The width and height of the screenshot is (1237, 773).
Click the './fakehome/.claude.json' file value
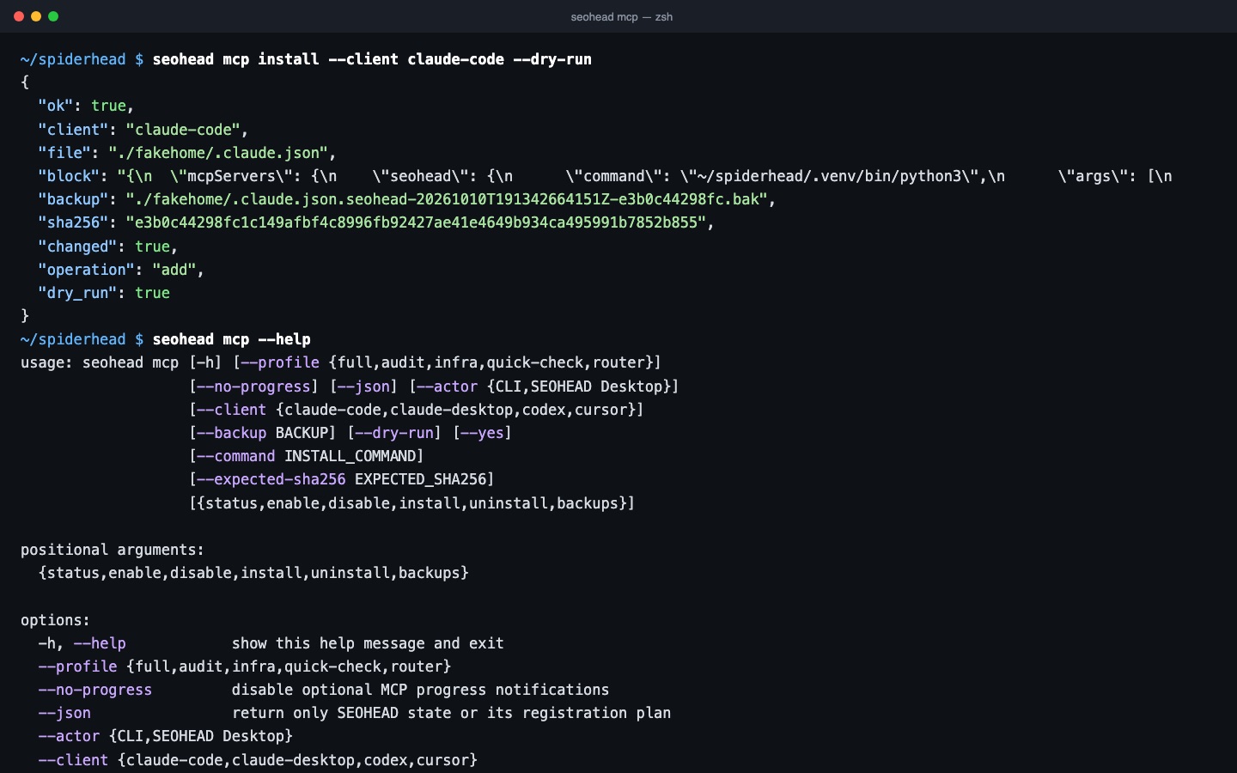tap(218, 153)
